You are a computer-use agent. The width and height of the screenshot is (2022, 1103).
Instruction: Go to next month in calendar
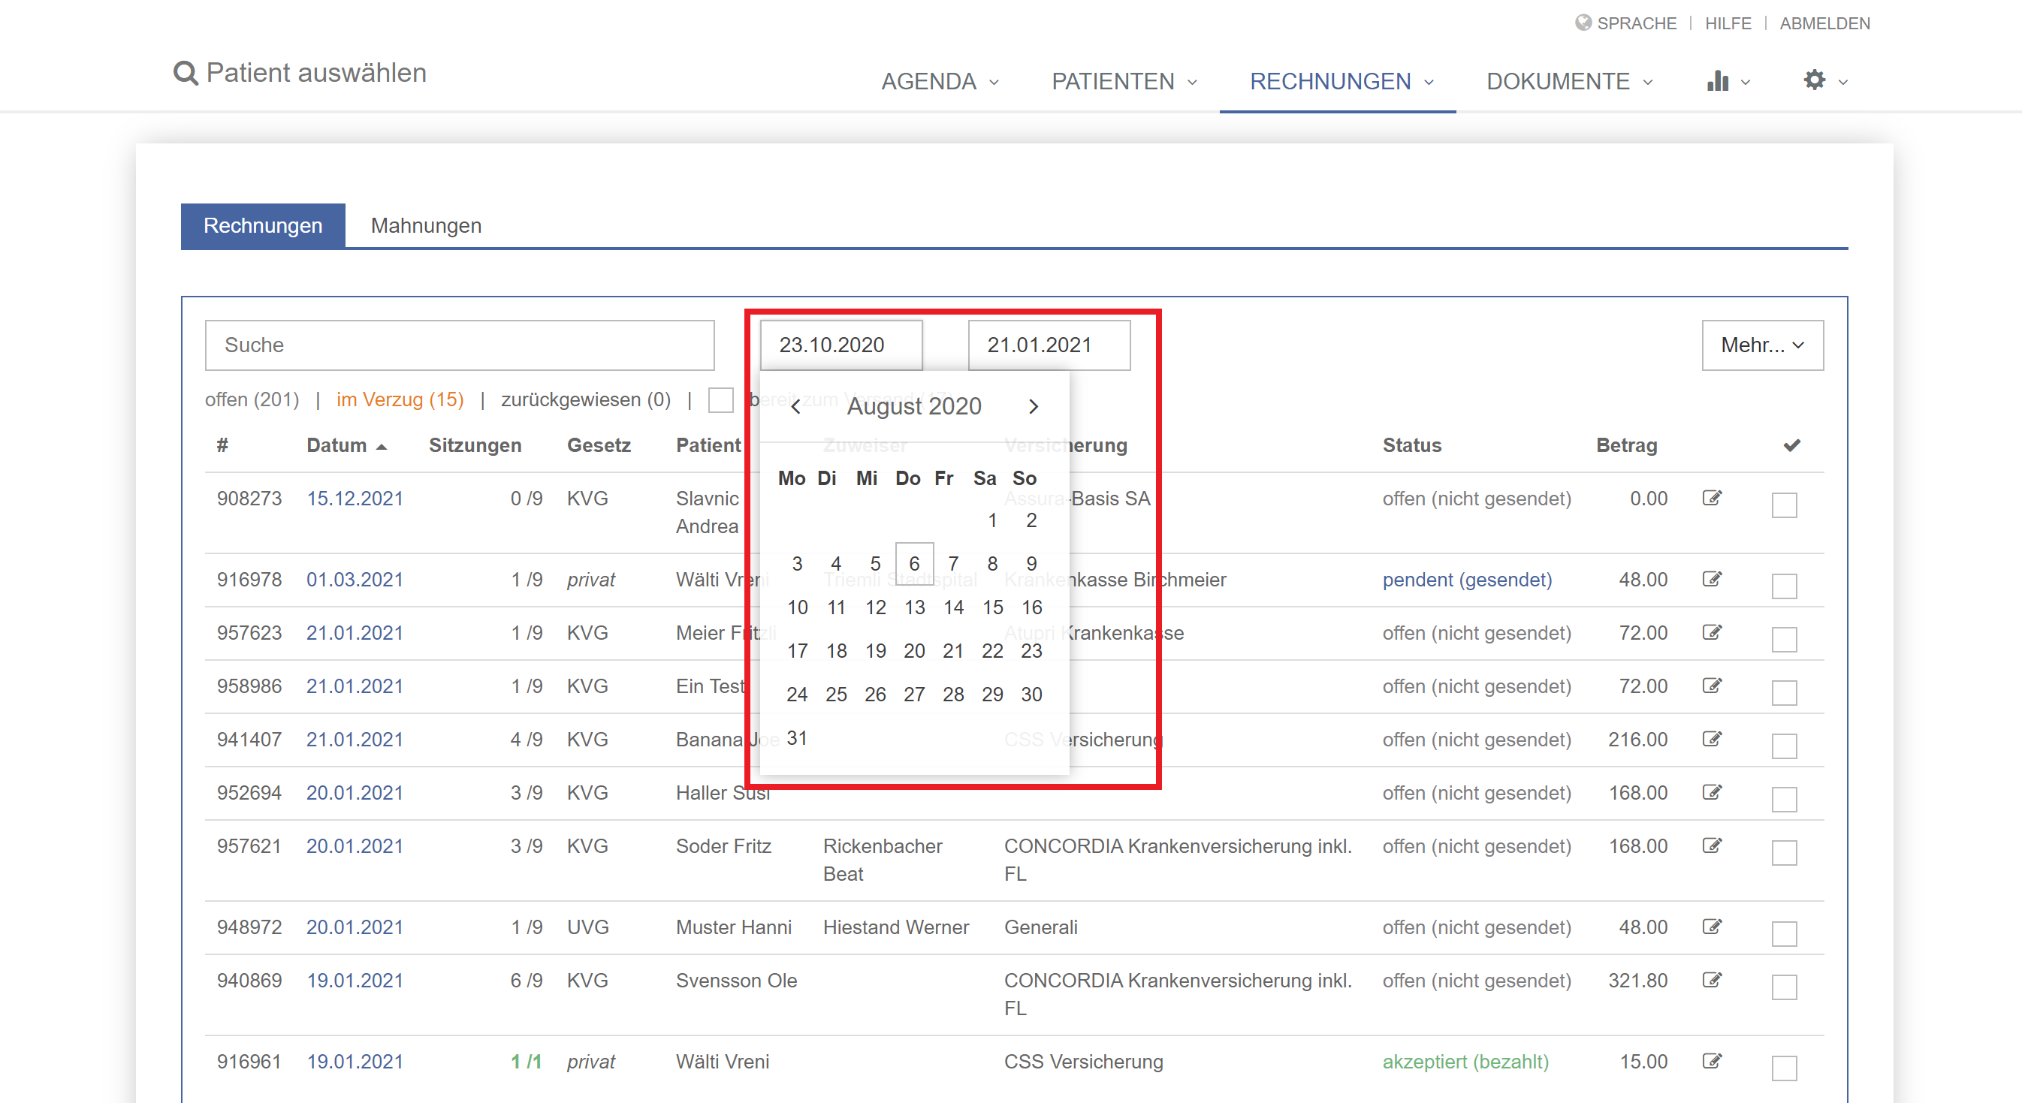[1034, 406]
